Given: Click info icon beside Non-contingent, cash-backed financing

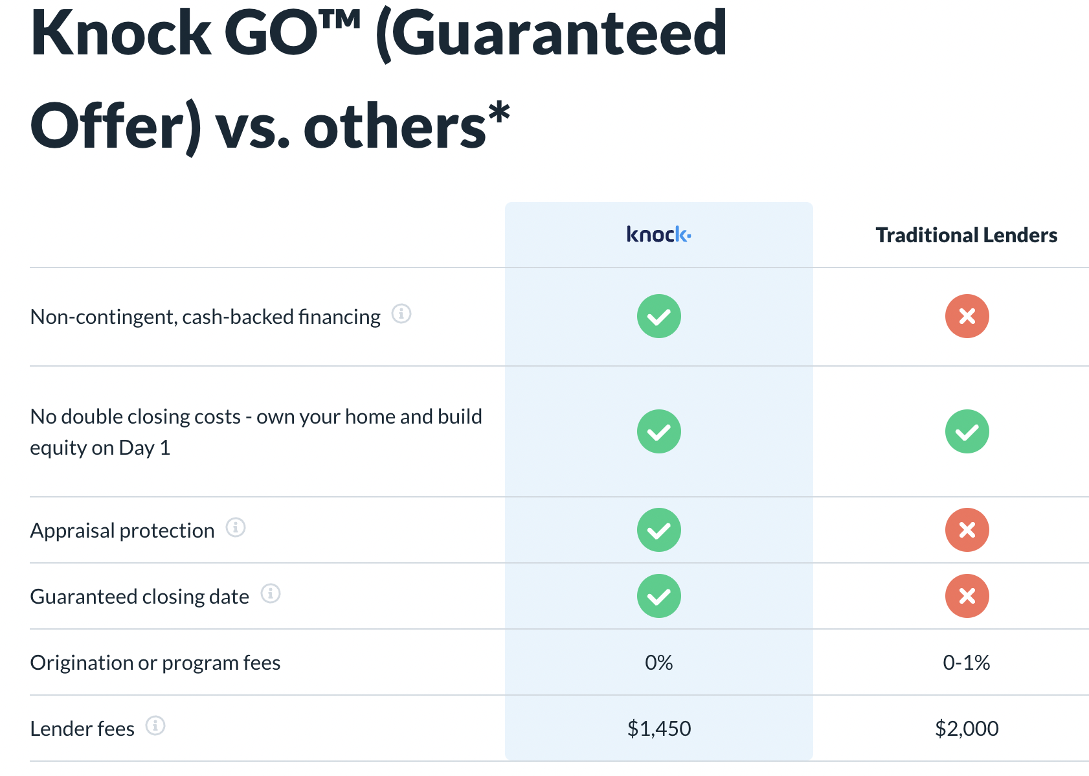Looking at the screenshot, I should coord(401,314).
